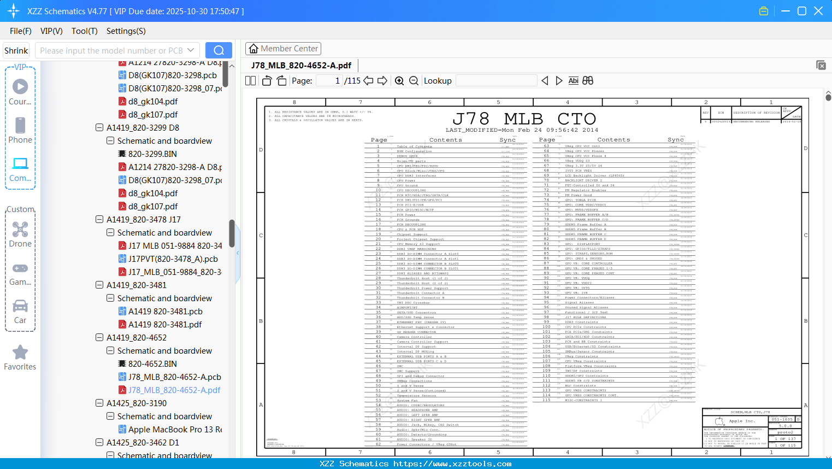
Task: Collapse the A1419_820-3299 D8 tree node
Action: pyautogui.click(x=99, y=128)
